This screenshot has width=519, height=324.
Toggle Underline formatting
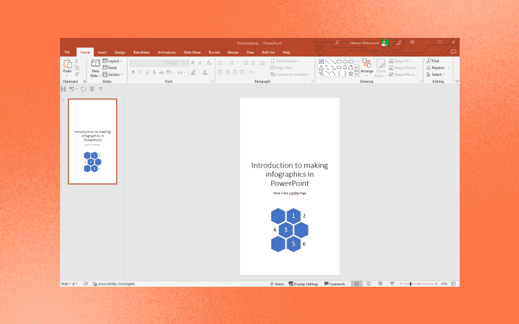click(x=147, y=72)
